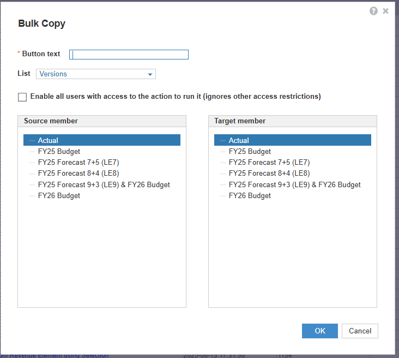
Task: Pick FY25 Budget as Target member
Action: (250, 151)
